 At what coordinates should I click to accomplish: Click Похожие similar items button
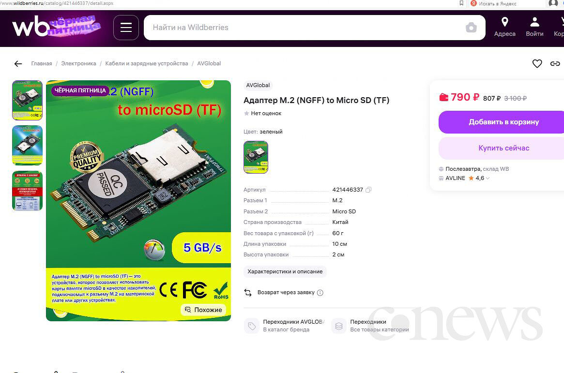203,310
